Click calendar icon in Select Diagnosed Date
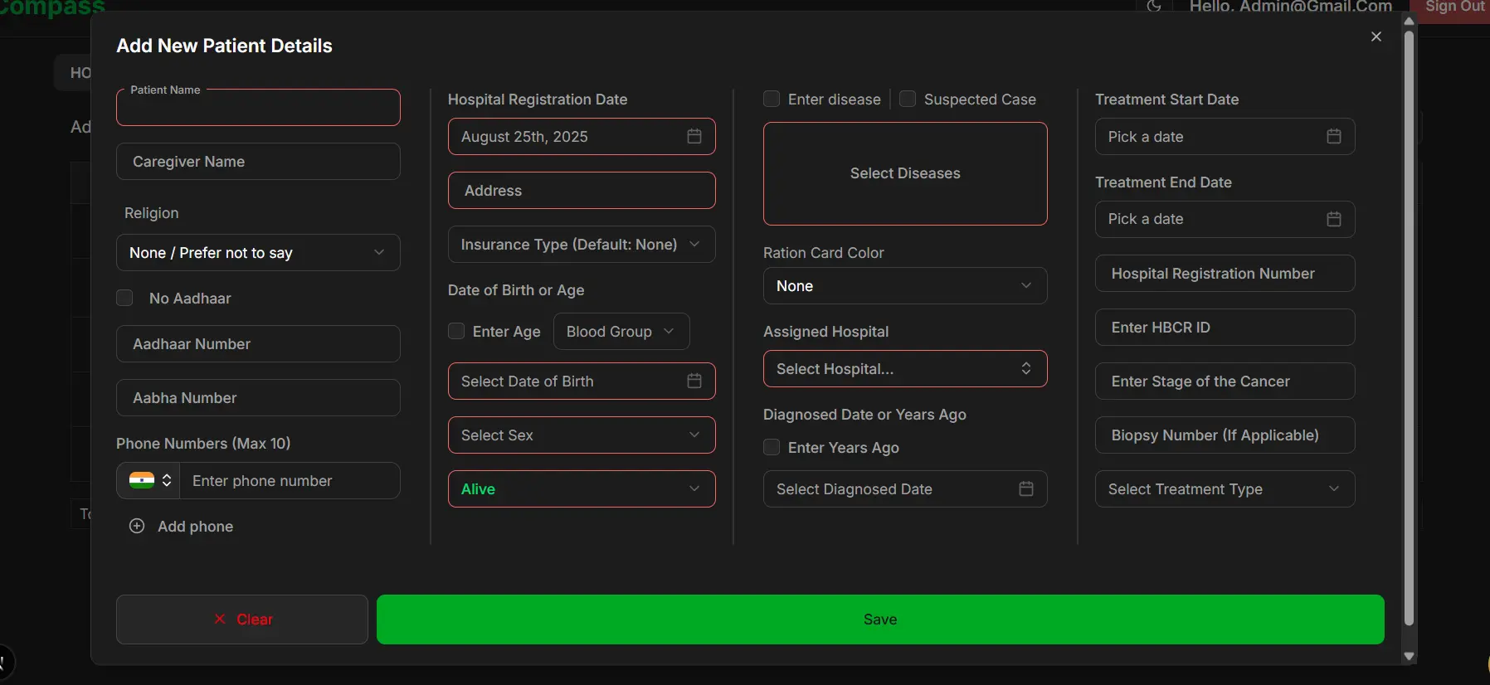The height and width of the screenshot is (685, 1490). point(1026,488)
